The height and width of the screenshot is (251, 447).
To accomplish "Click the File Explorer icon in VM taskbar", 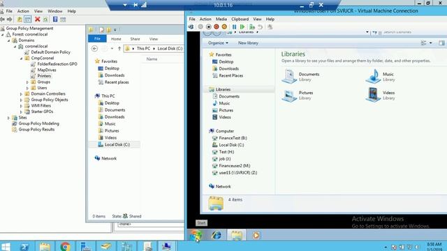I will coord(236,236).
